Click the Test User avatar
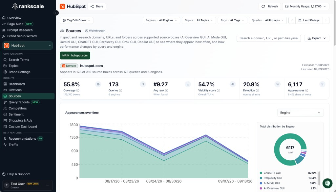The width and height of the screenshot is (336, 192). pos(7,185)
